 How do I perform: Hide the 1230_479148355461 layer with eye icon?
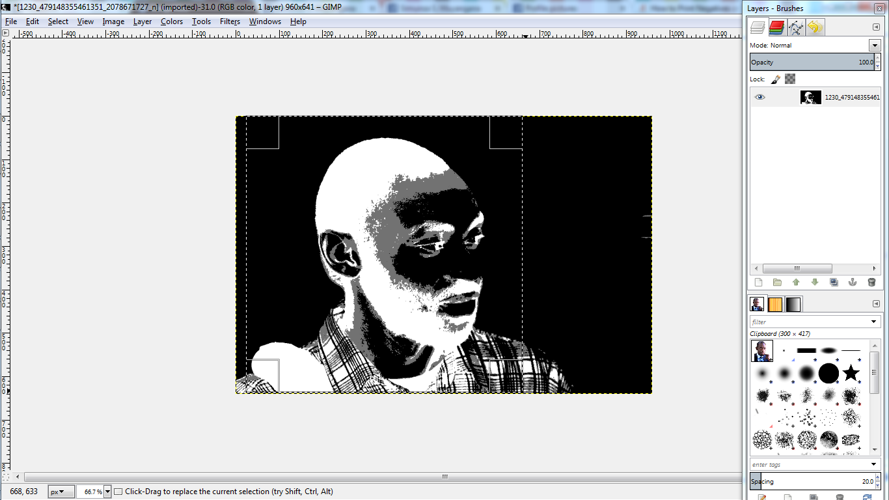759,97
